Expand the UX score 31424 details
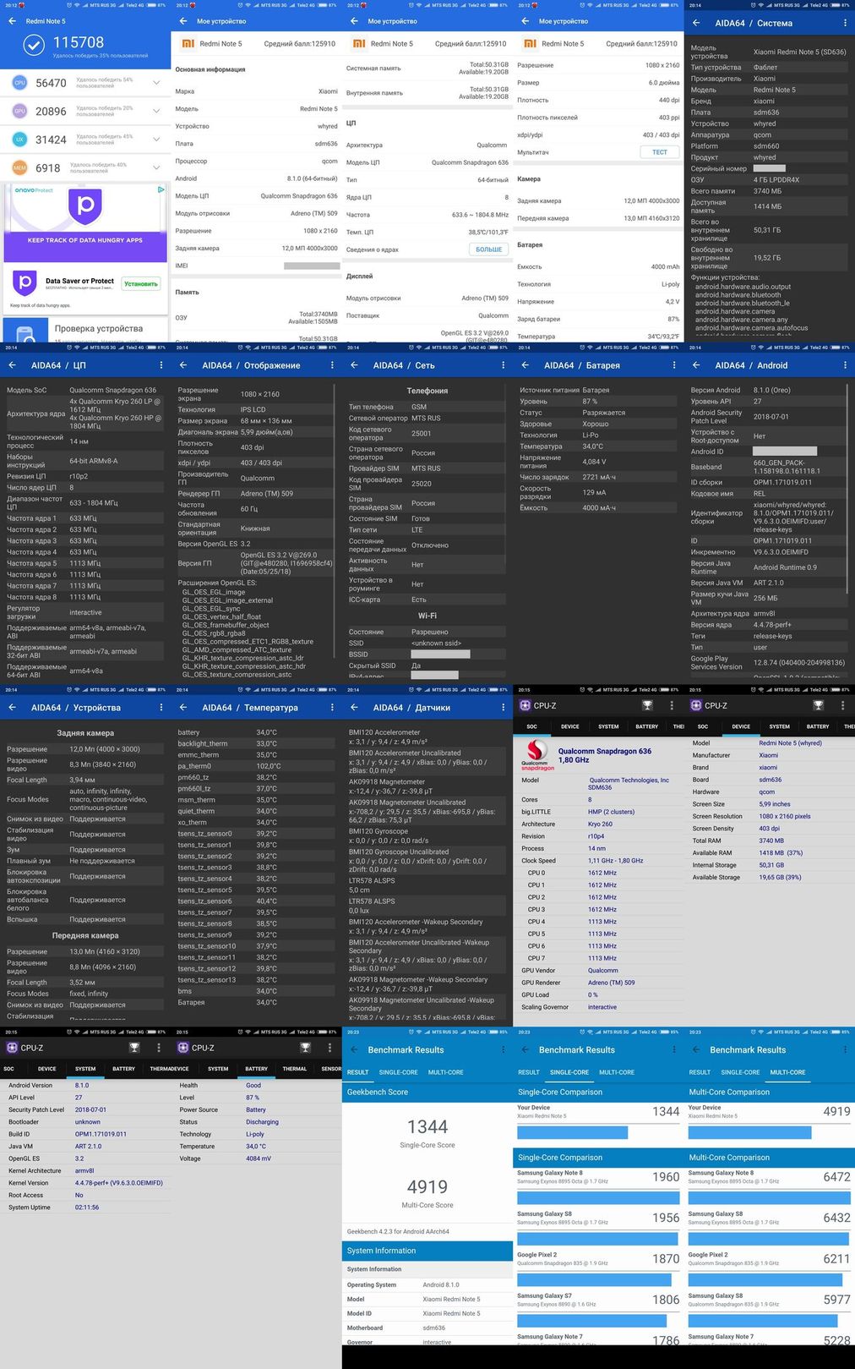Screen dimensions: 855x1369 156,140
